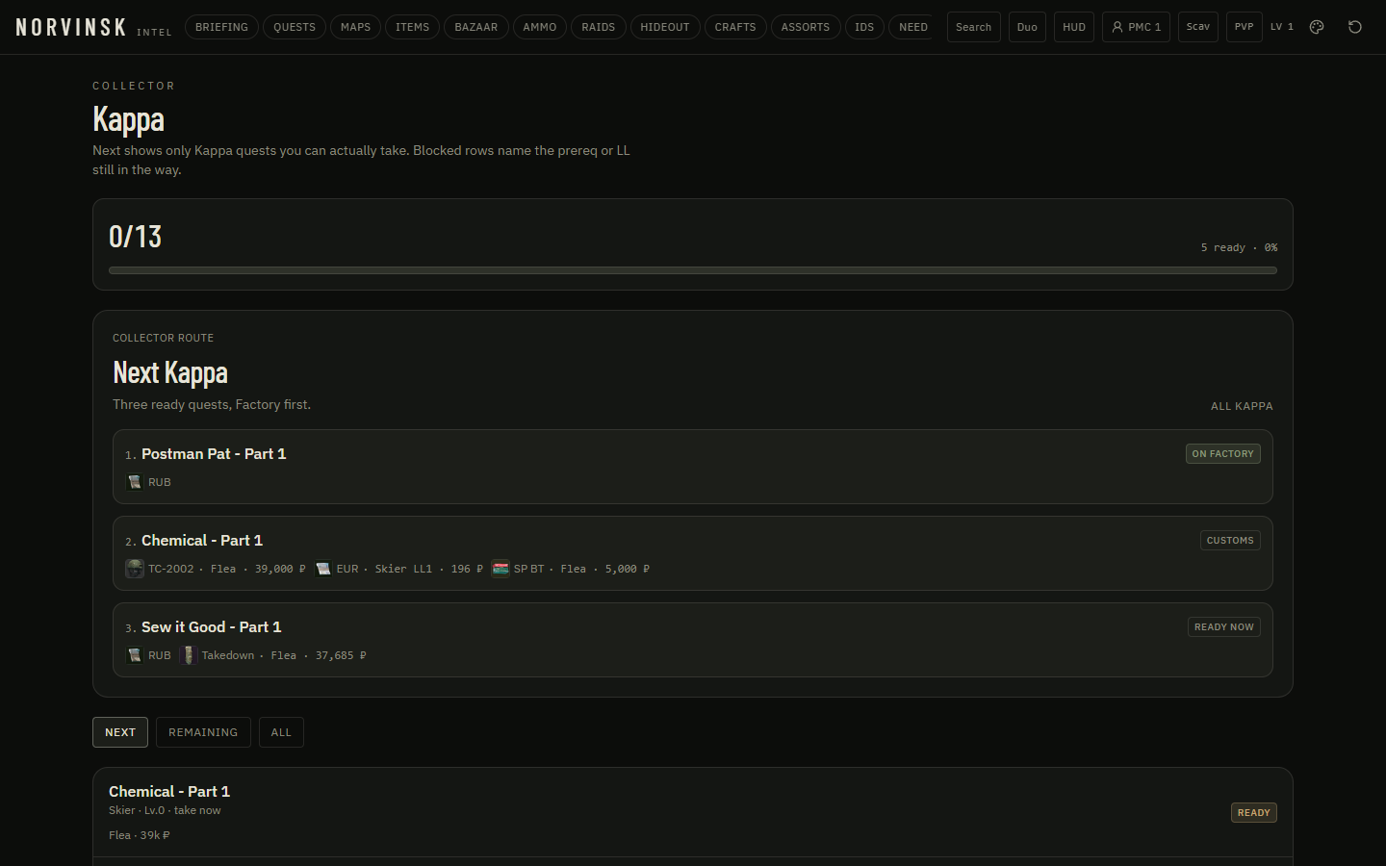Open the Search button
This screenshot has width=1386, height=866.
pyautogui.click(x=974, y=27)
